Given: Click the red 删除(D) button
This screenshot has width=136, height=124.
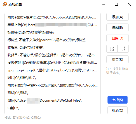Looking at the screenshot, I should (118, 38).
